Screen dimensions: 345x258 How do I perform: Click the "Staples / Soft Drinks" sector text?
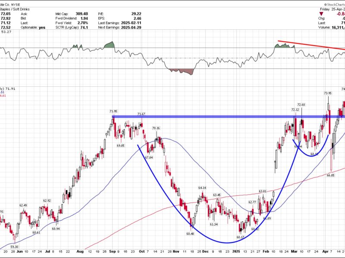point(15,9)
